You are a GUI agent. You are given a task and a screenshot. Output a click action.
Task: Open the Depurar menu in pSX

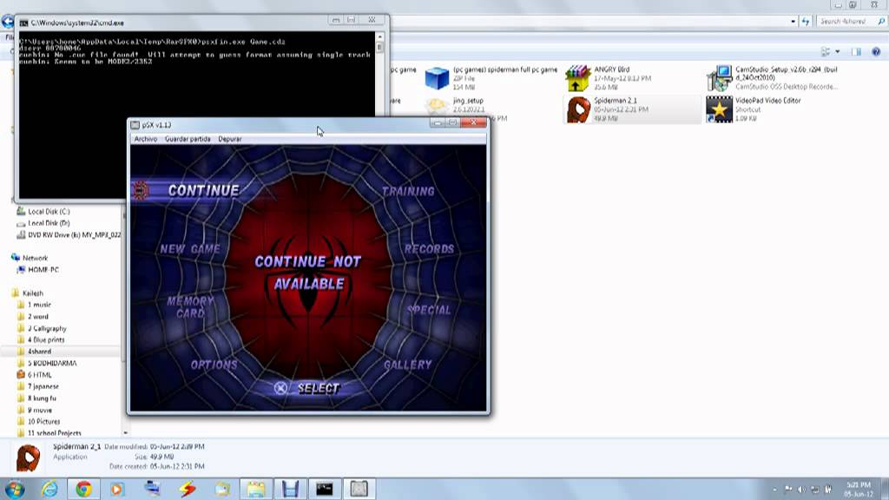tap(229, 139)
